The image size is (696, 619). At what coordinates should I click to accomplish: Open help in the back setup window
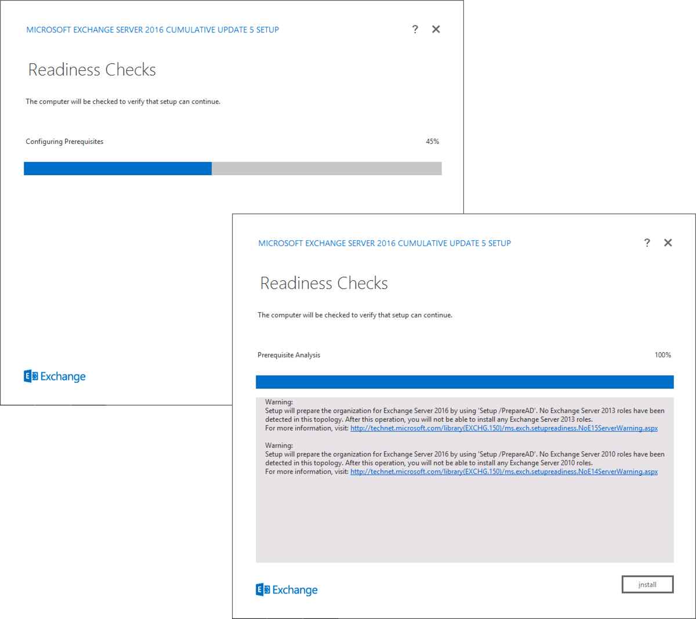(x=415, y=29)
